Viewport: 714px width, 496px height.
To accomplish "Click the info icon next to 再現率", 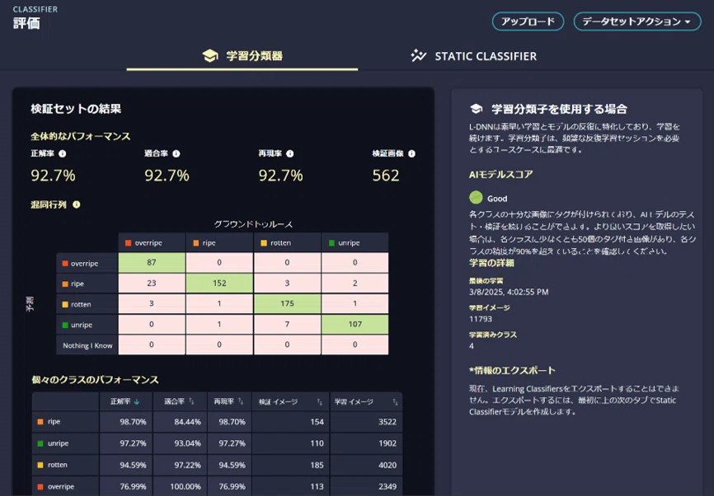I will (290, 154).
